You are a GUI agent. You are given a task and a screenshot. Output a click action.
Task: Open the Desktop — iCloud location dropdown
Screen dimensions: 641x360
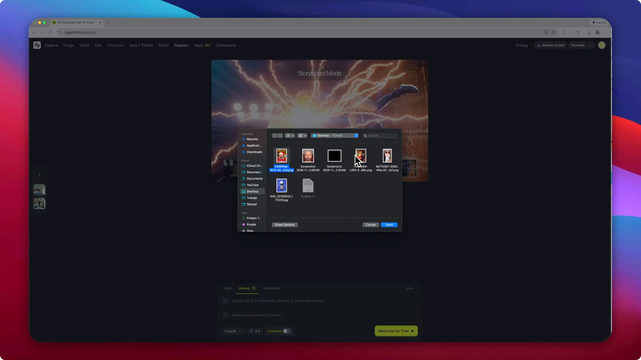(334, 135)
